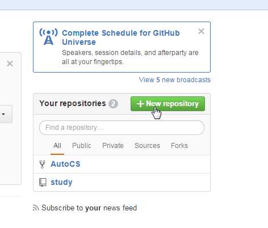Focus the Find a repository field
The image size is (268, 228).
[x=122, y=128]
